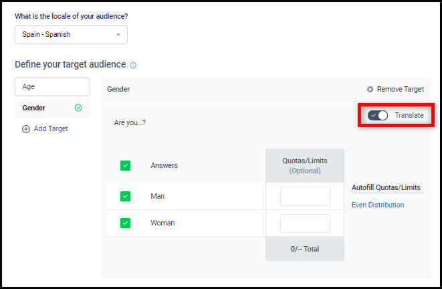Click the Add Target label
The image size is (442, 289).
tap(51, 129)
